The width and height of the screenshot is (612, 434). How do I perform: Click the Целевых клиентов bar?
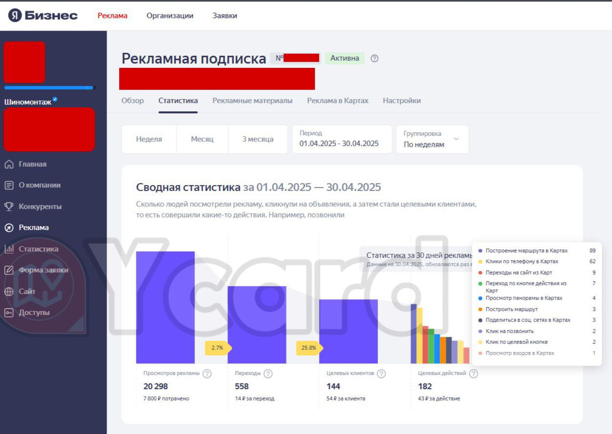[x=348, y=331]
